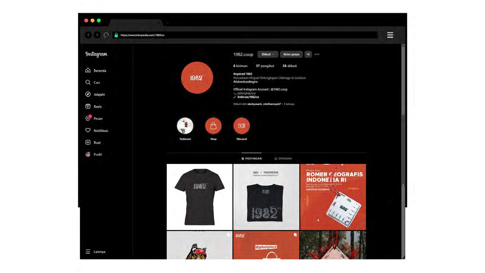
Task: Click the 1982.coop username heading
Action: click(x=243, y=54)
